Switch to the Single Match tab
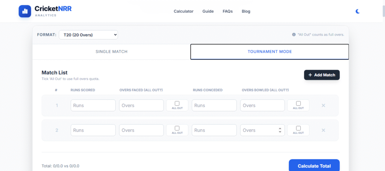 111,52
